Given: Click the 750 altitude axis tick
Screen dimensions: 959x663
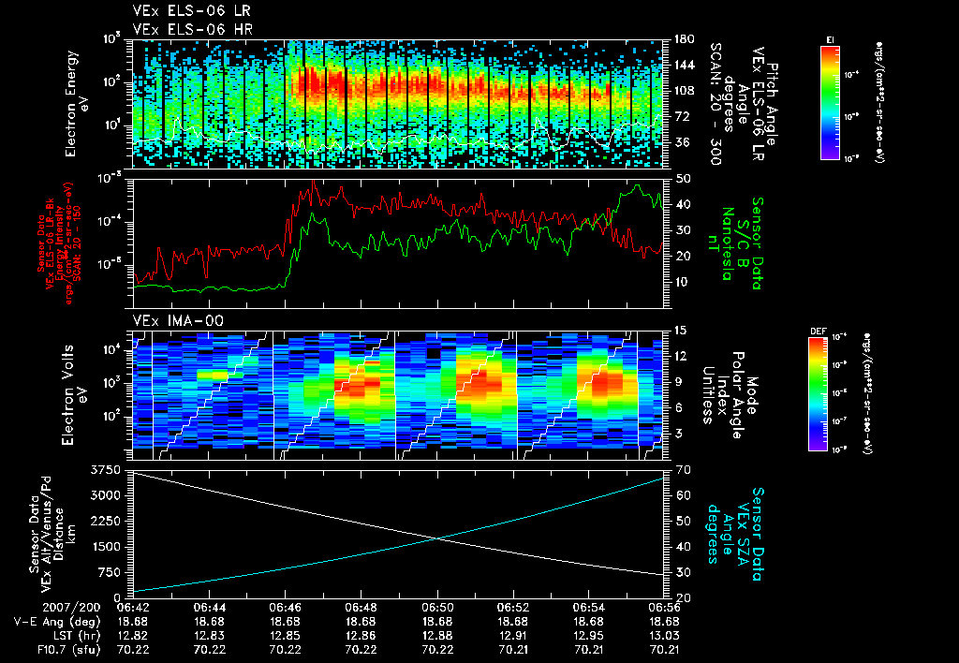Looking at the screenshot, I should [x=109, y=572].
